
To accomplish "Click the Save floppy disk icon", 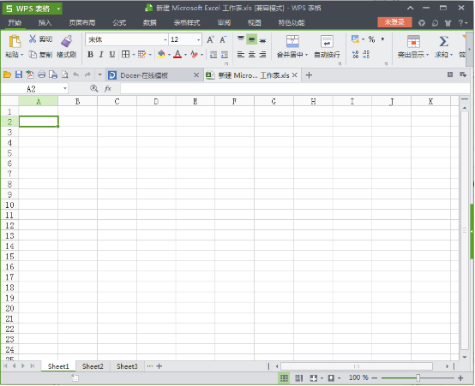I will coord(19,74).
